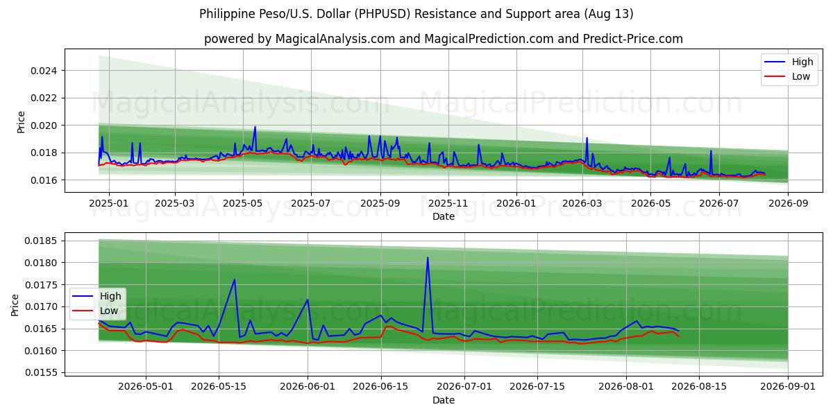
Task: Click the 'Price' y-axis label of the lower chart
Action: click(15, 305)
